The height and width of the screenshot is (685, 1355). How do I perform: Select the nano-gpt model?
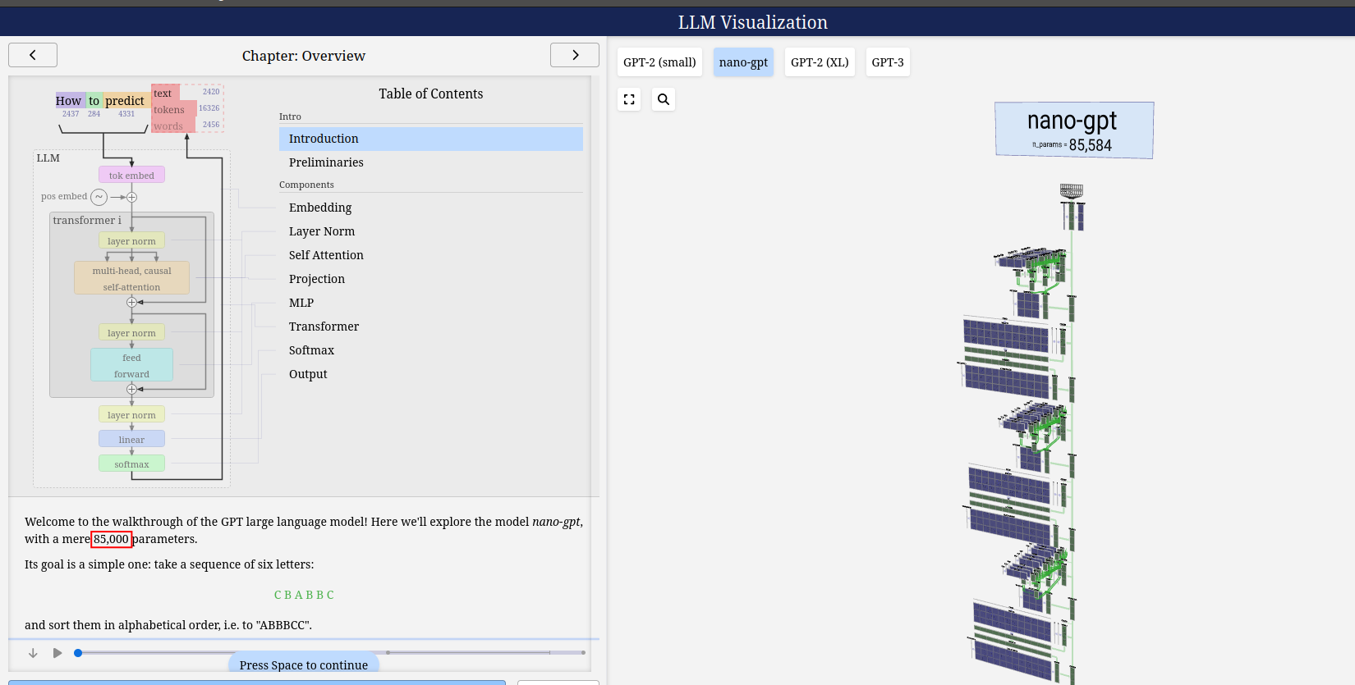click(x=743, y=62)
